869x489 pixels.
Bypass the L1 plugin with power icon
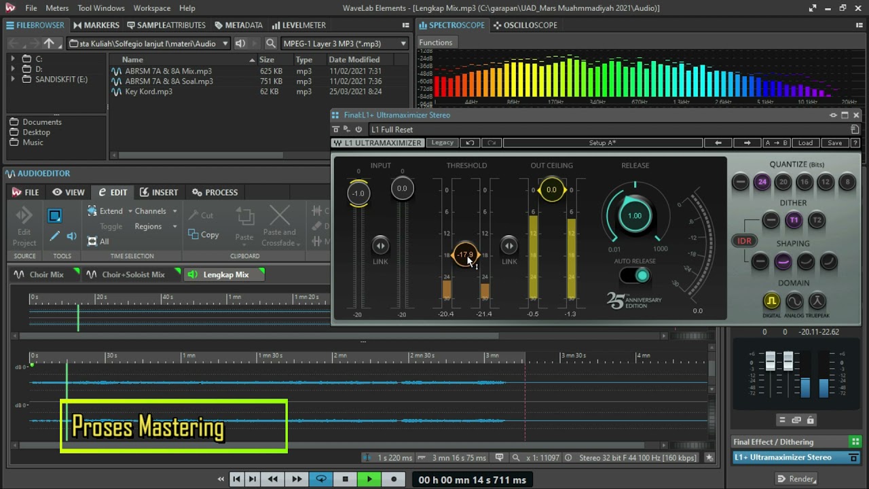pos(358,130)
